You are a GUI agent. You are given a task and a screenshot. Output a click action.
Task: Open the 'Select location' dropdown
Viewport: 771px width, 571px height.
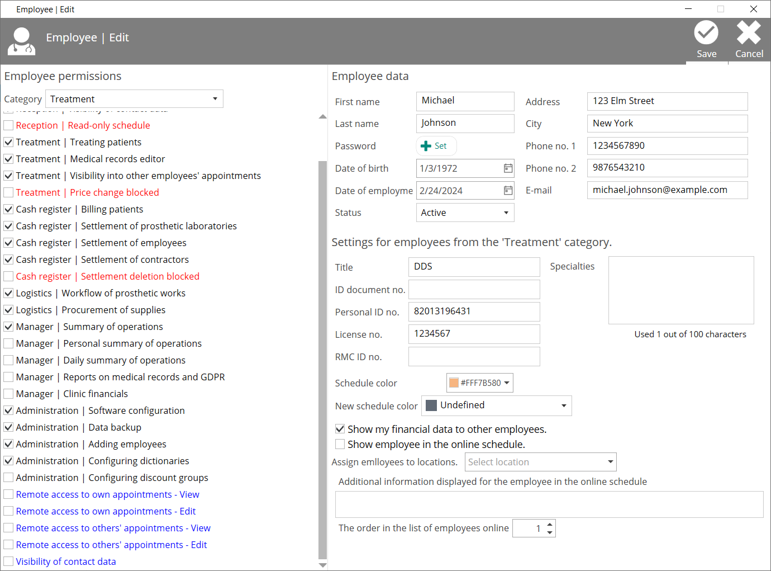pyautogui.click(x=540, y=462)
